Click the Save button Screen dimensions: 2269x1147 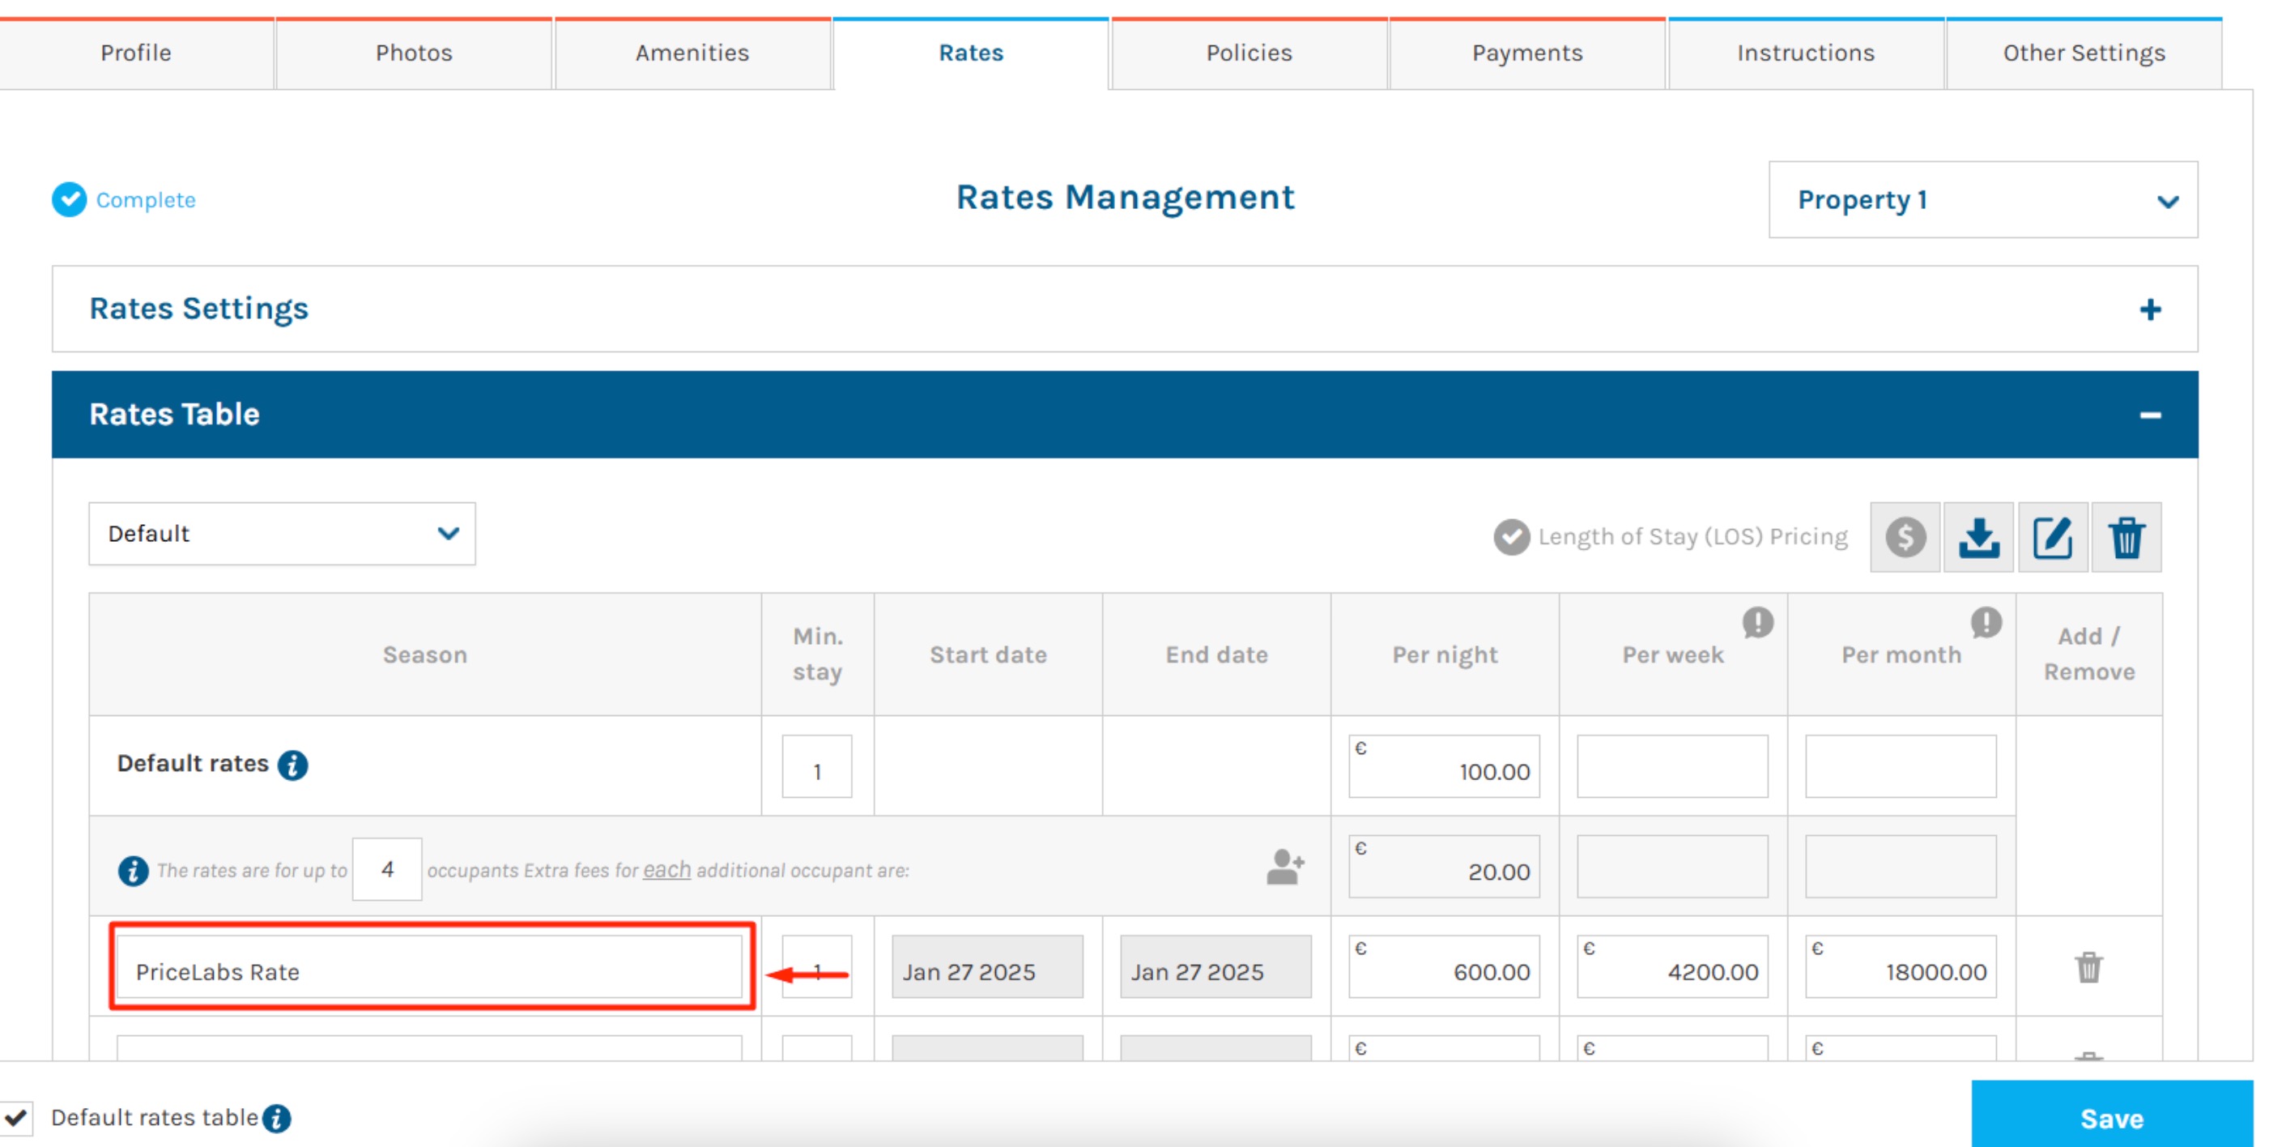point(2110,1117)
